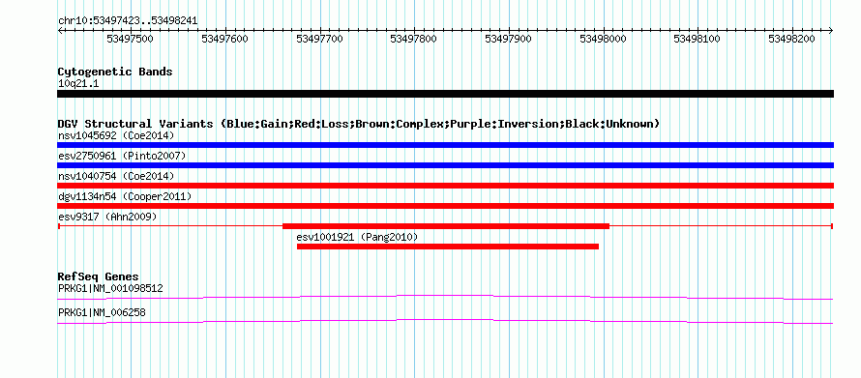Image resolution: width=861 pixels, height=378 pixels.
Task: Click ruler tick label 53498000
Action: (x=604, y=39)
